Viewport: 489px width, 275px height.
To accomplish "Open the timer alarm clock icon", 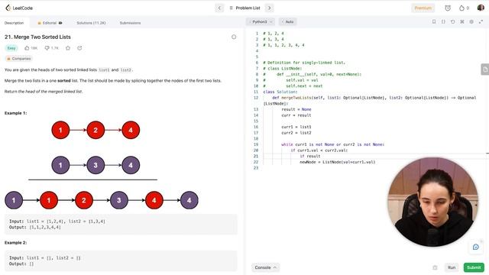I will click(448, 8).
